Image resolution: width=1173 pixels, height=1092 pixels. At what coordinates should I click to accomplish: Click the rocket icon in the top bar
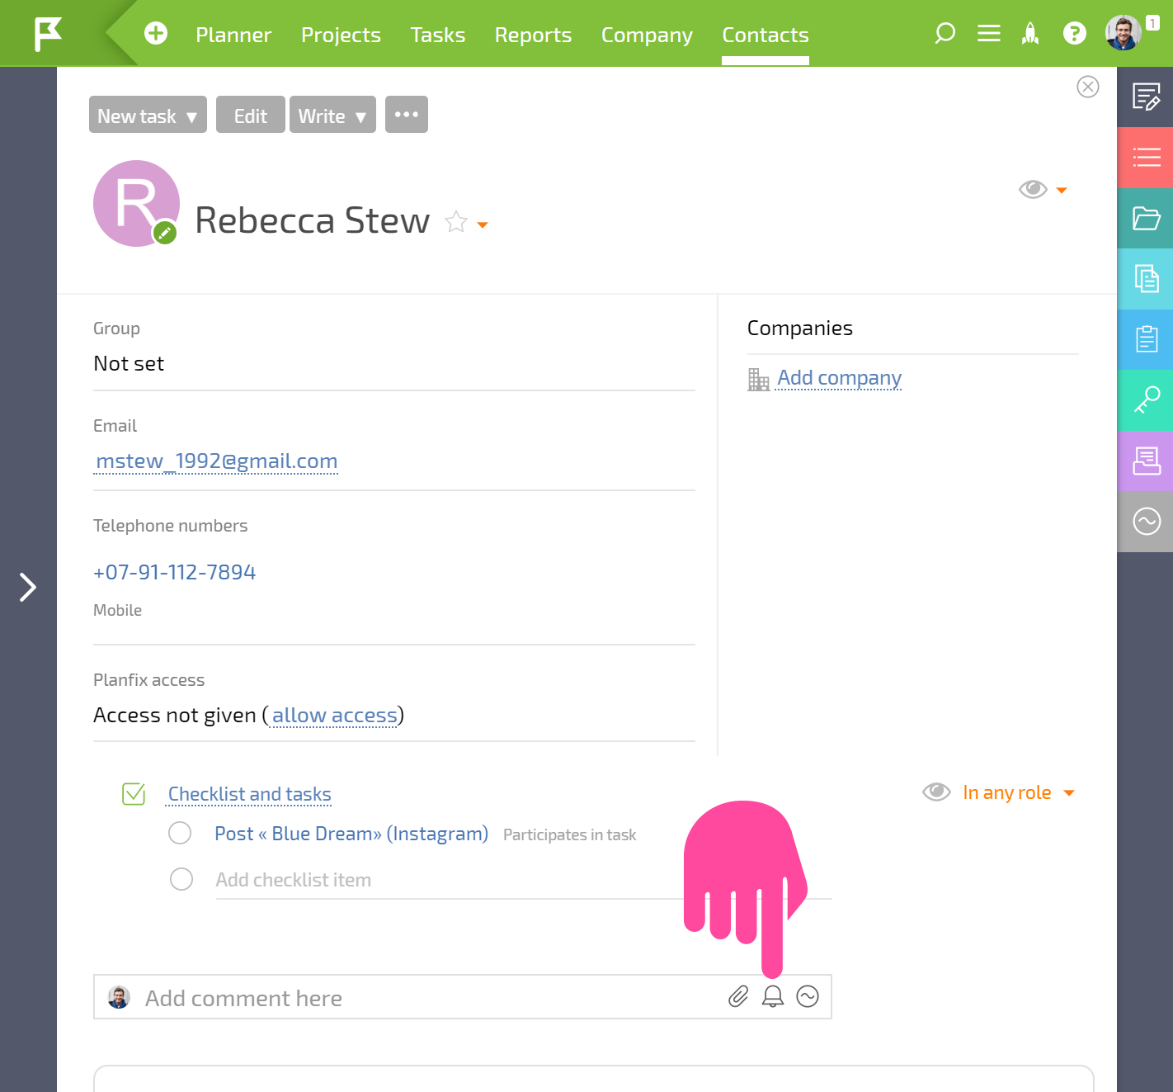coord(1030,34)
